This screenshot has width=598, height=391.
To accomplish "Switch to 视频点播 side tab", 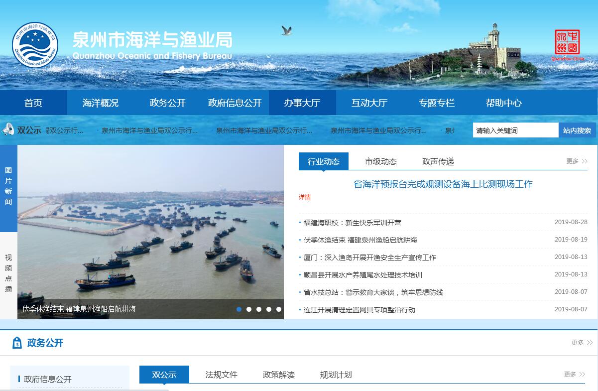I will [x=8, y=273].
